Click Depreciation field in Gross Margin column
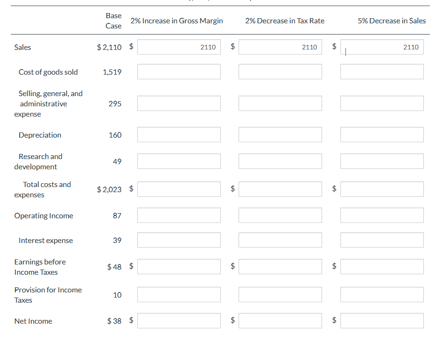Viewport: 436px width, 340px height. [179, 135]
